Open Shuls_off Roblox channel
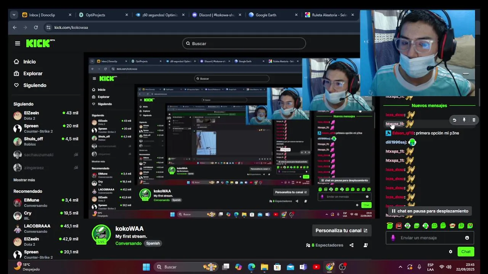488x274 pixels. click(46, 141)
